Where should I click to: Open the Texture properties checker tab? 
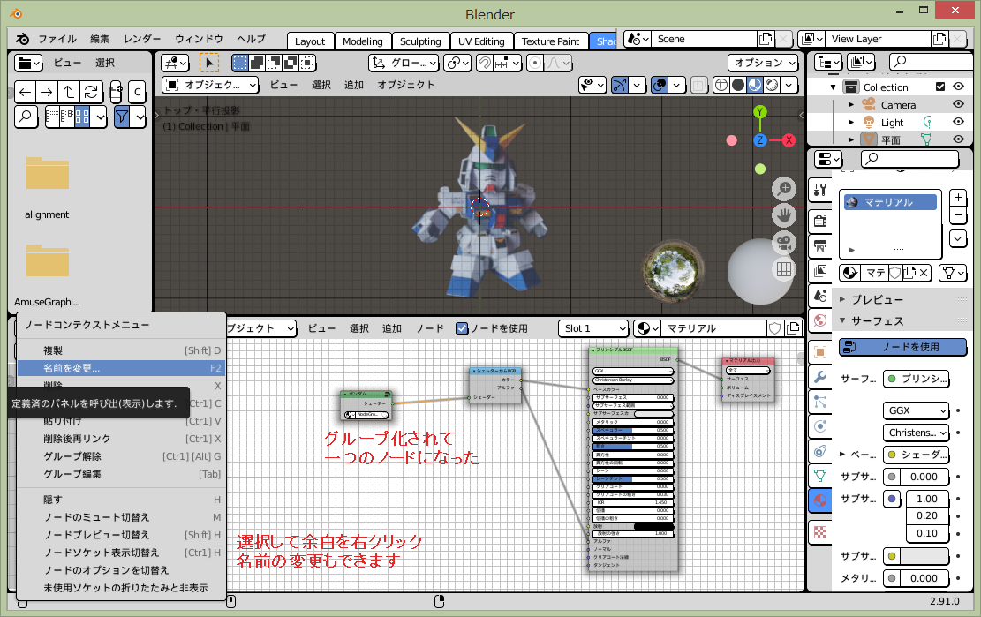click(820, 531)
